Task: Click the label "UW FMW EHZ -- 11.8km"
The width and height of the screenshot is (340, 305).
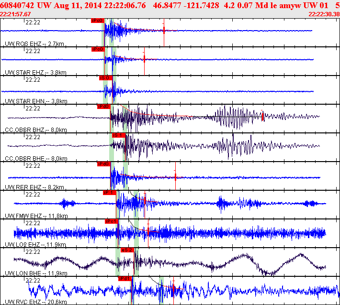Action: click(x=36, y=216)
